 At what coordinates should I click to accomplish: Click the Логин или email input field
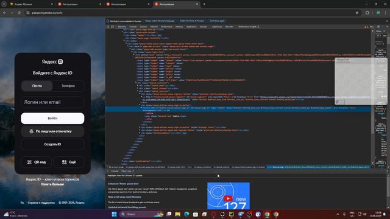tap(52, 102)
